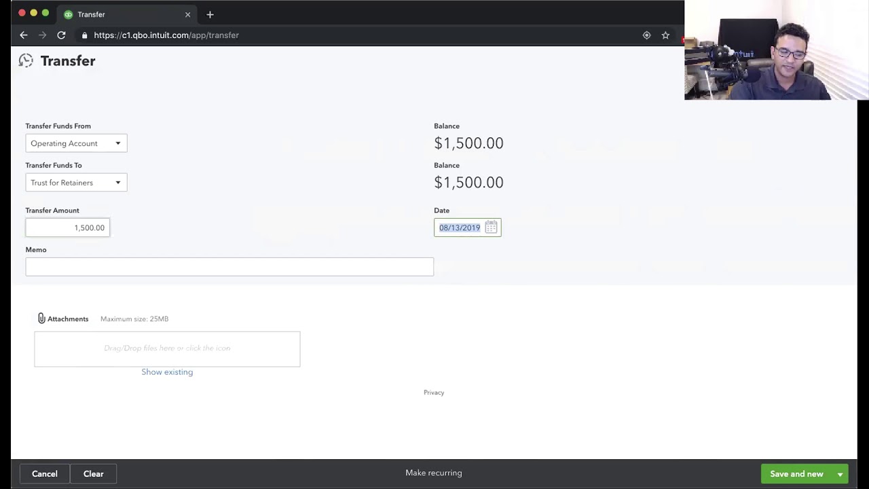Reload the page with refresh icon
Screen dimensions: 869x489
click(x=61, y=35)
